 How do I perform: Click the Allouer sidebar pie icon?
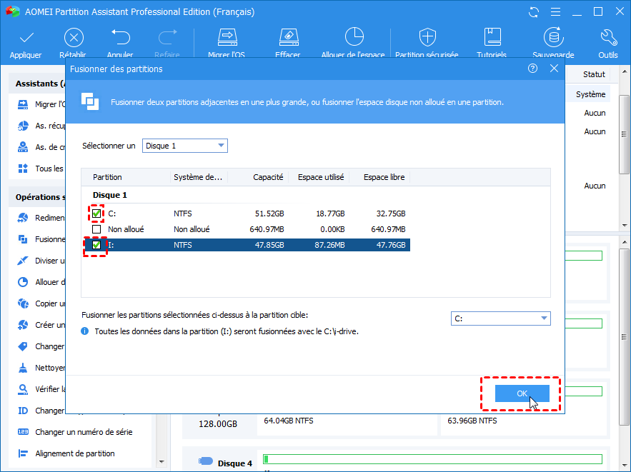click(23, 282)
